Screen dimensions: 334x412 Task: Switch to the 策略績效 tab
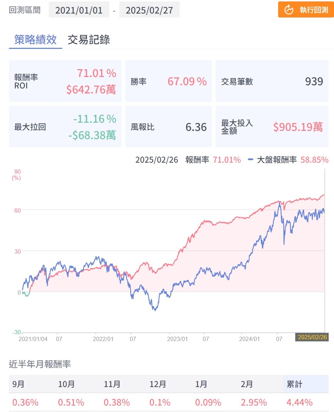(x=35, y=40)
